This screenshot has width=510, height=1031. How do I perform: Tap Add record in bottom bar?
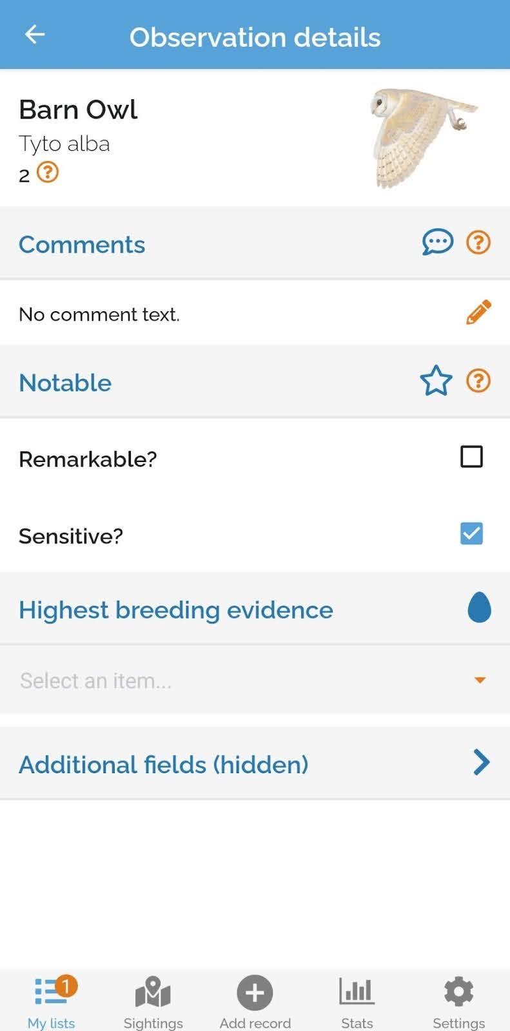pos(255,1001)
